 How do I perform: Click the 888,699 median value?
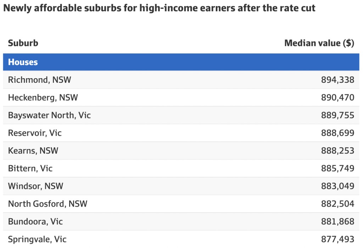pyautogui.click(x=337, y=133)
